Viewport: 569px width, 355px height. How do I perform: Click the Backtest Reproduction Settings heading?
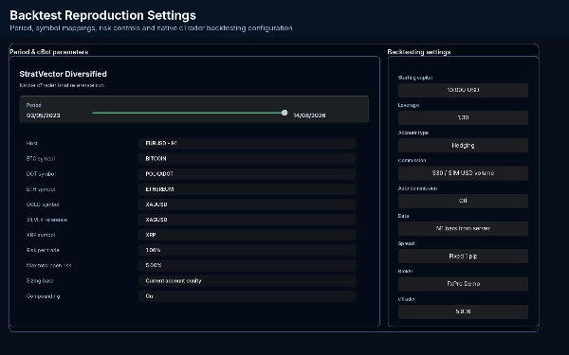[x=102, y=15]
